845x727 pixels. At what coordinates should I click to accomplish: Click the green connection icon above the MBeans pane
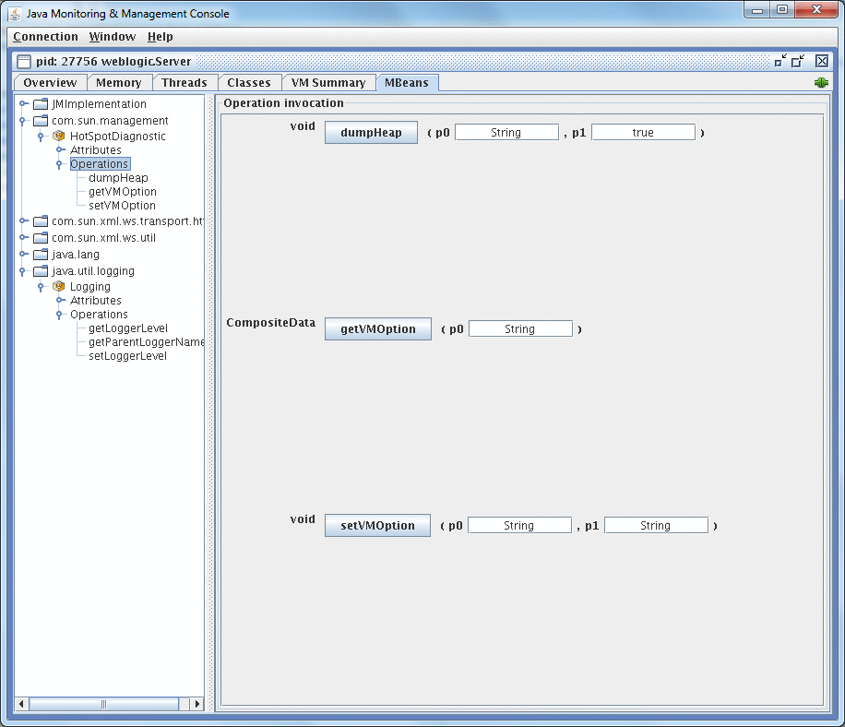pyautogui.click(x=820, y=82)
